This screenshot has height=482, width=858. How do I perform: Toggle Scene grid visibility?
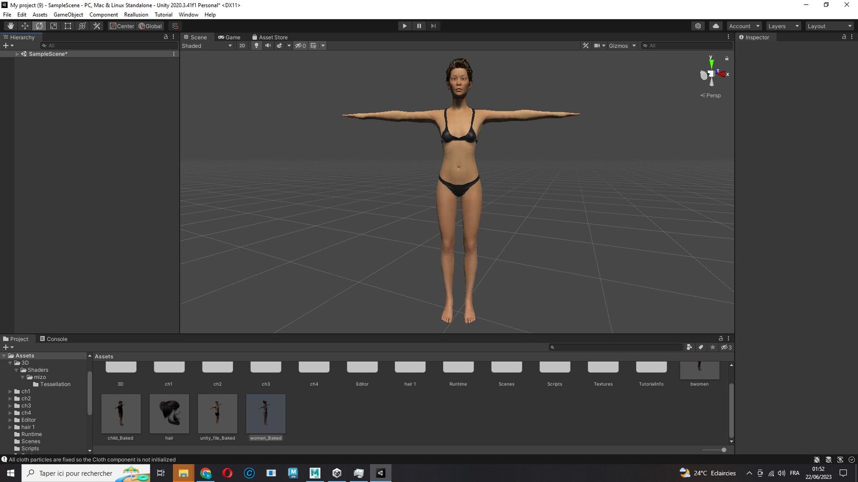(313, 46)
